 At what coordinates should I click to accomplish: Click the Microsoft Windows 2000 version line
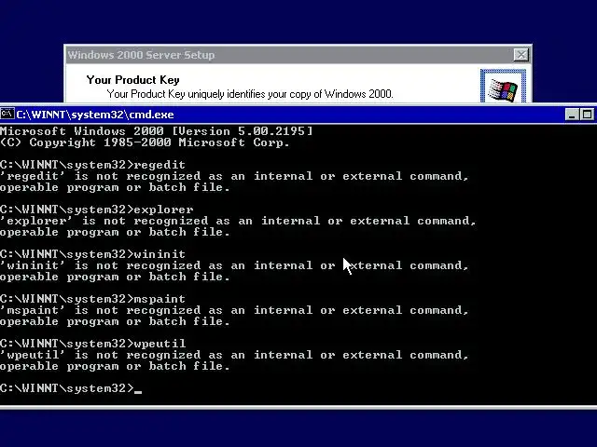tap(156, 131)
